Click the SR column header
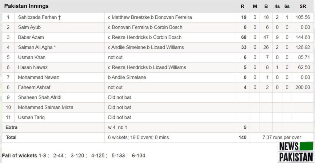315x163 pixels. pyautogui.click(x=303, y=6)
